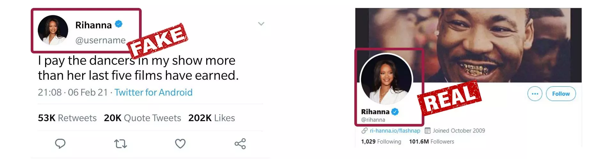The image size is (614, 159).
Task: View the 202K Likes list
Action: pyautogui.click(x=211, y=118)
